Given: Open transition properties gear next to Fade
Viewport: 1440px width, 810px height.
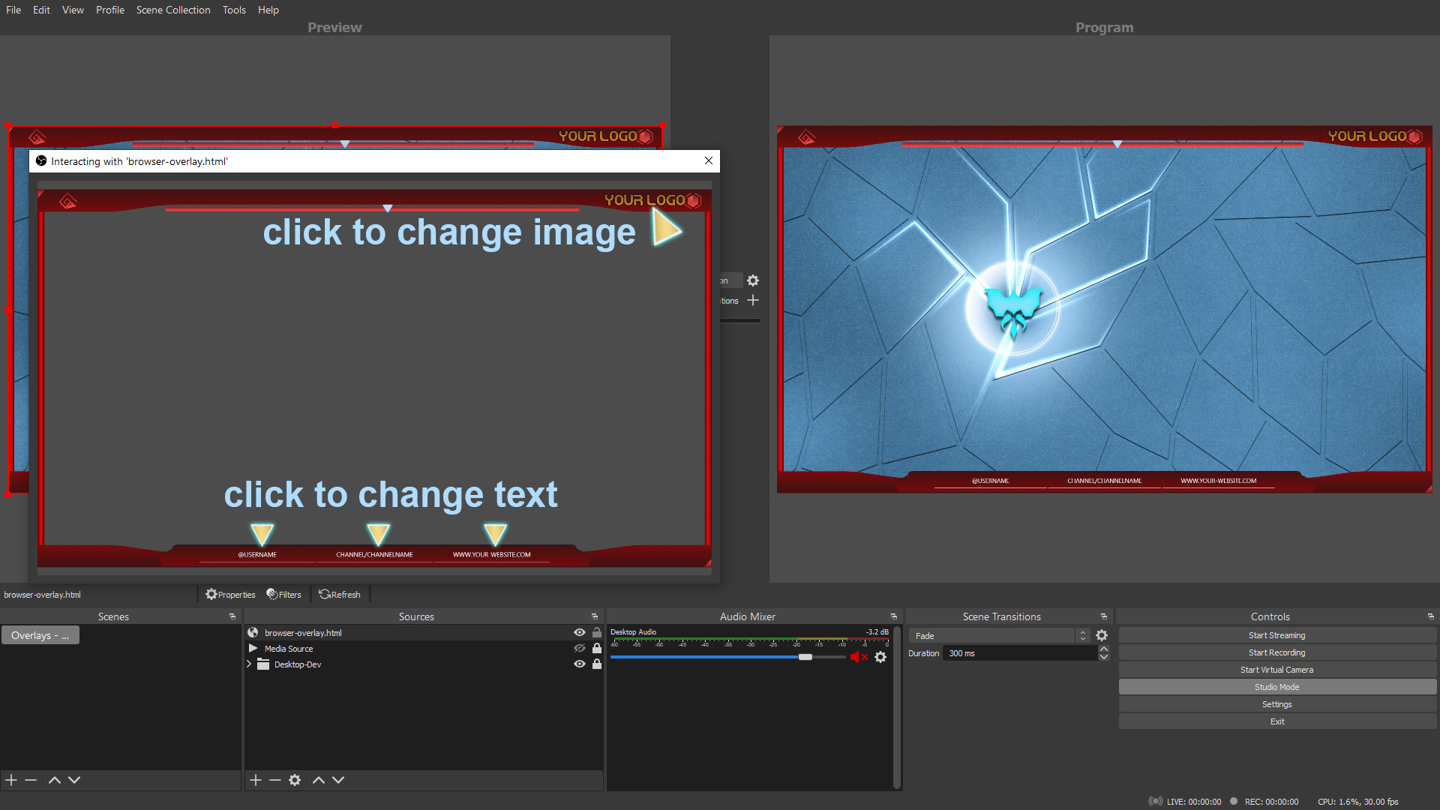Looking at the screenshot, I should tap(1102, 635).
